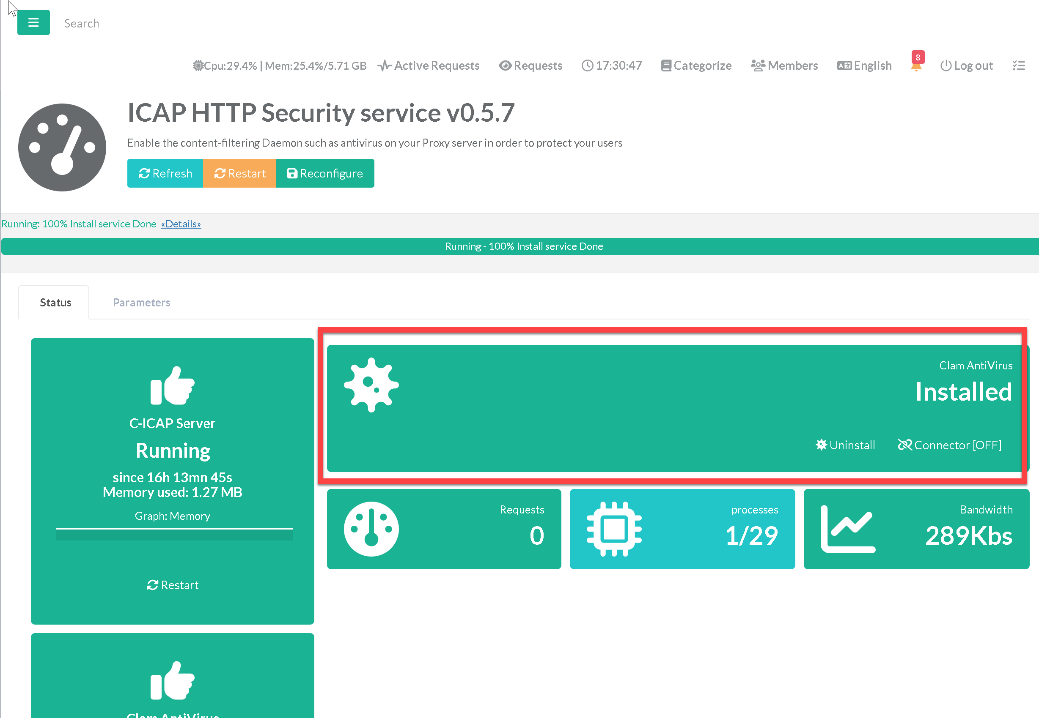Click the processes CPU chip icon
Viewport: 1039px width, 718px height.
(x=614, y=529)
